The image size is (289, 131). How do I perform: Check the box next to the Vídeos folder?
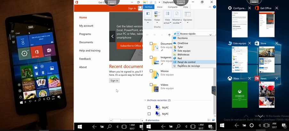(151, 85)
